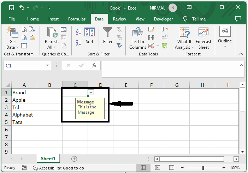Click the Select All corner triangle
This screenshot has height=173, width=248.
[x=8, y=85]
